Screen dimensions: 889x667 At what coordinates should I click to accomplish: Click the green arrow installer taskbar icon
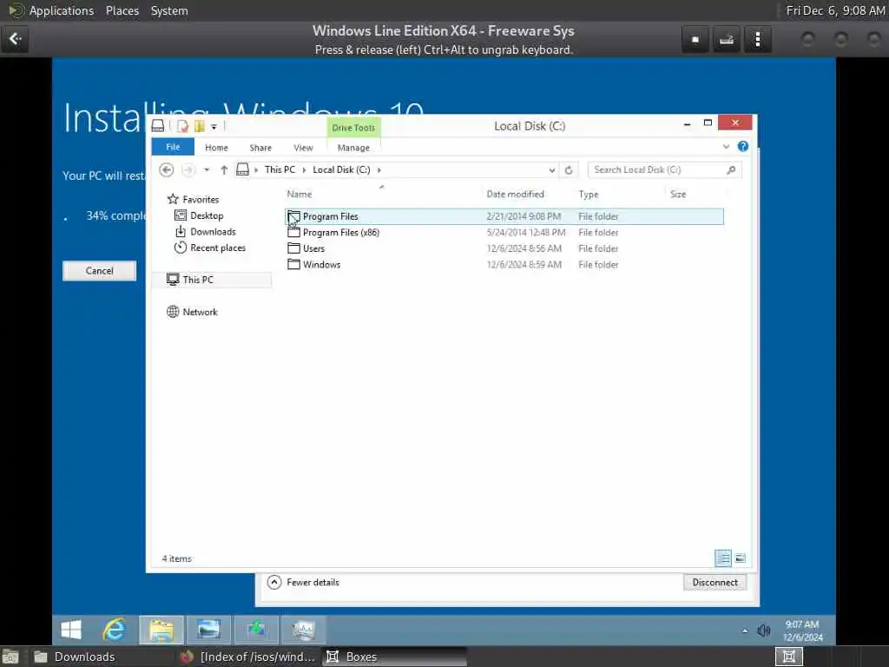pos(256,630)
